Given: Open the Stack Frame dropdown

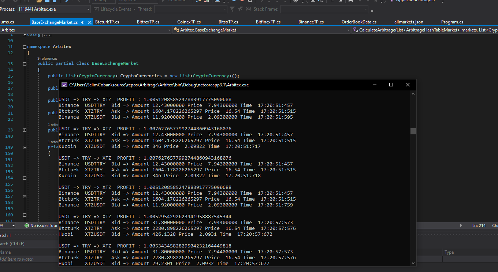Looking at the screenshot, I should [x=324, y=9].
